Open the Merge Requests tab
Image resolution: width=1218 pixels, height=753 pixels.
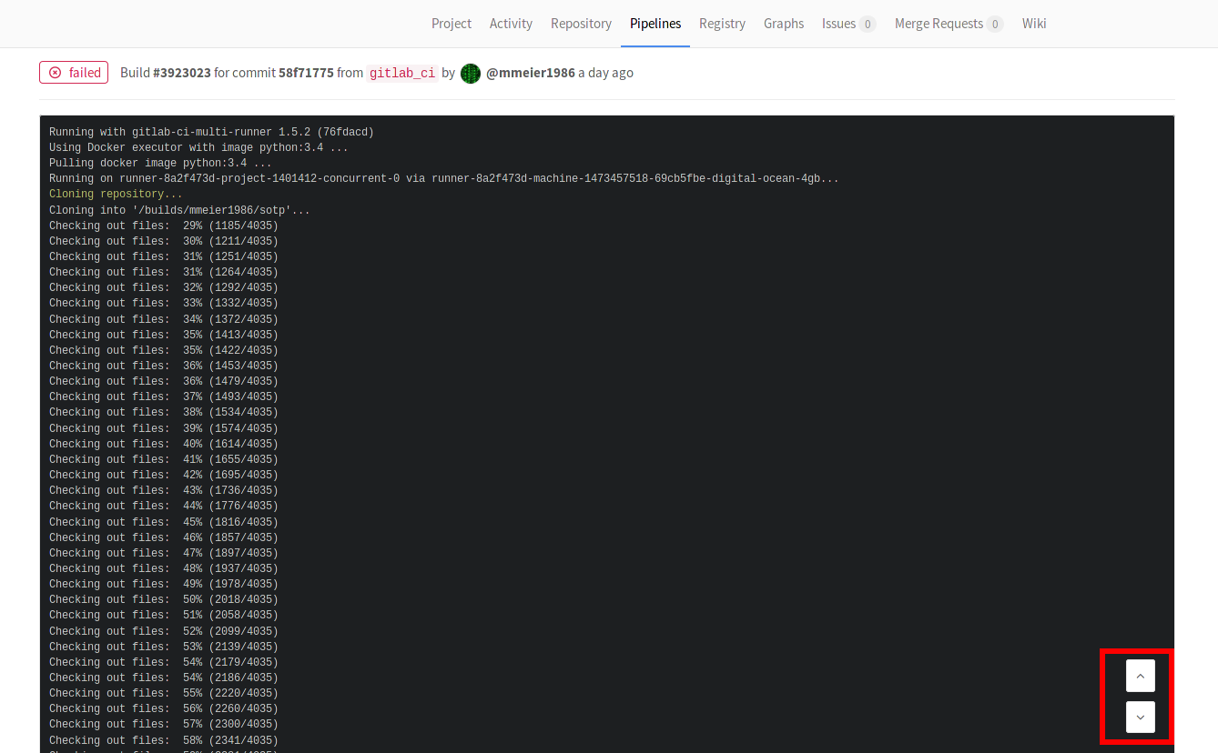click(x=949, y=24)
